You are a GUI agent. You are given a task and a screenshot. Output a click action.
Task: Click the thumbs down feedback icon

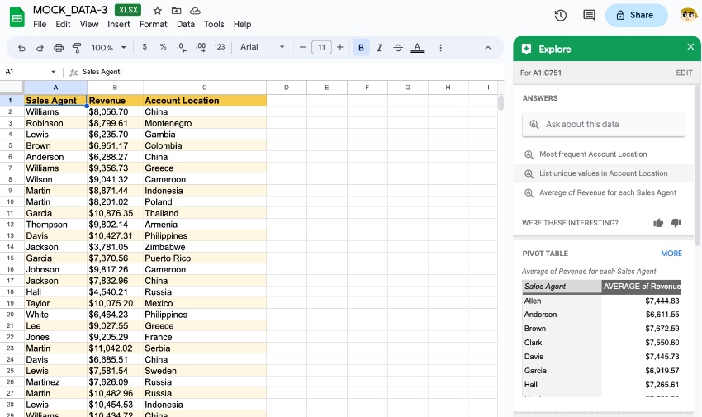coord(676,223)
